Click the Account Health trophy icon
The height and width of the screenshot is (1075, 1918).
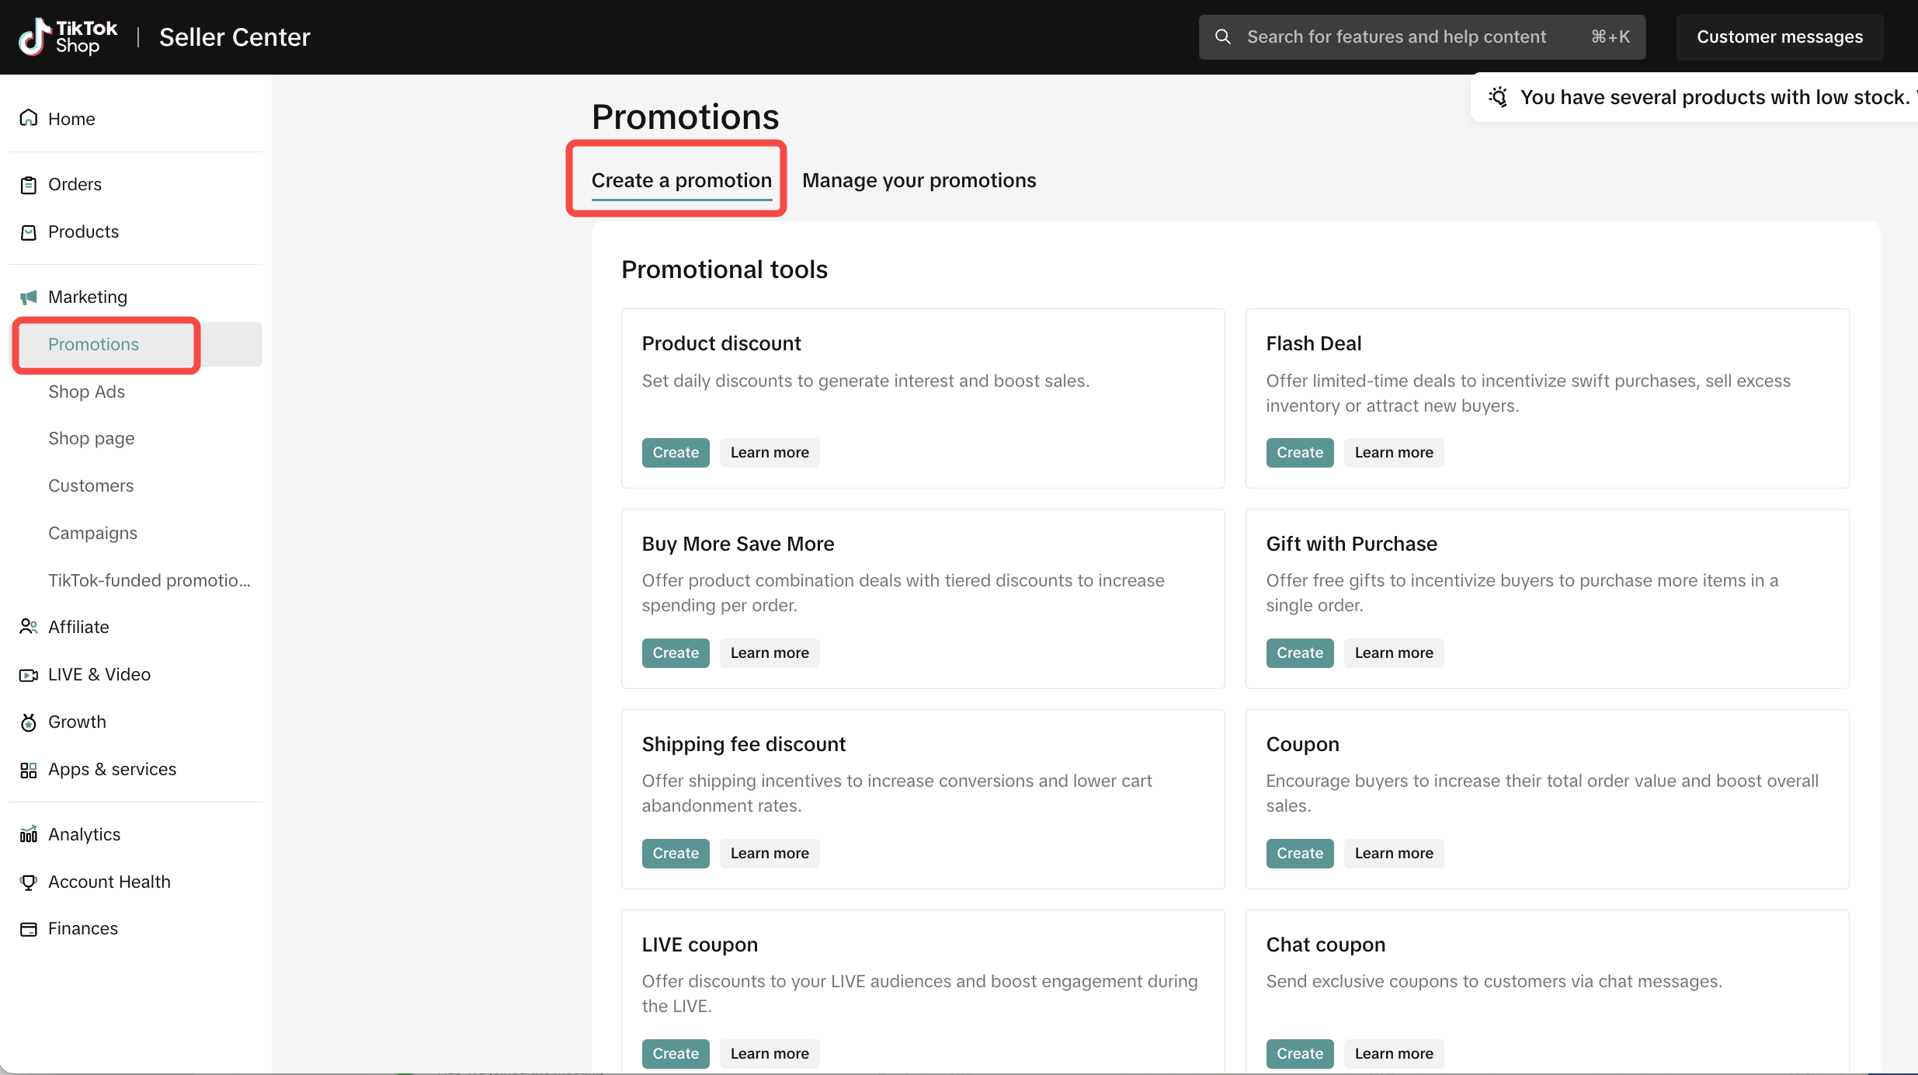[29, 882]
